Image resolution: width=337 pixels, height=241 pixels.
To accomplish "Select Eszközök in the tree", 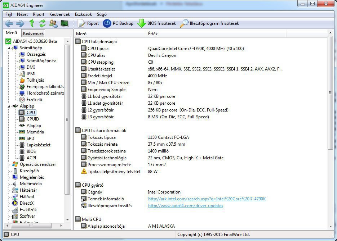I will tap(28, 209).
